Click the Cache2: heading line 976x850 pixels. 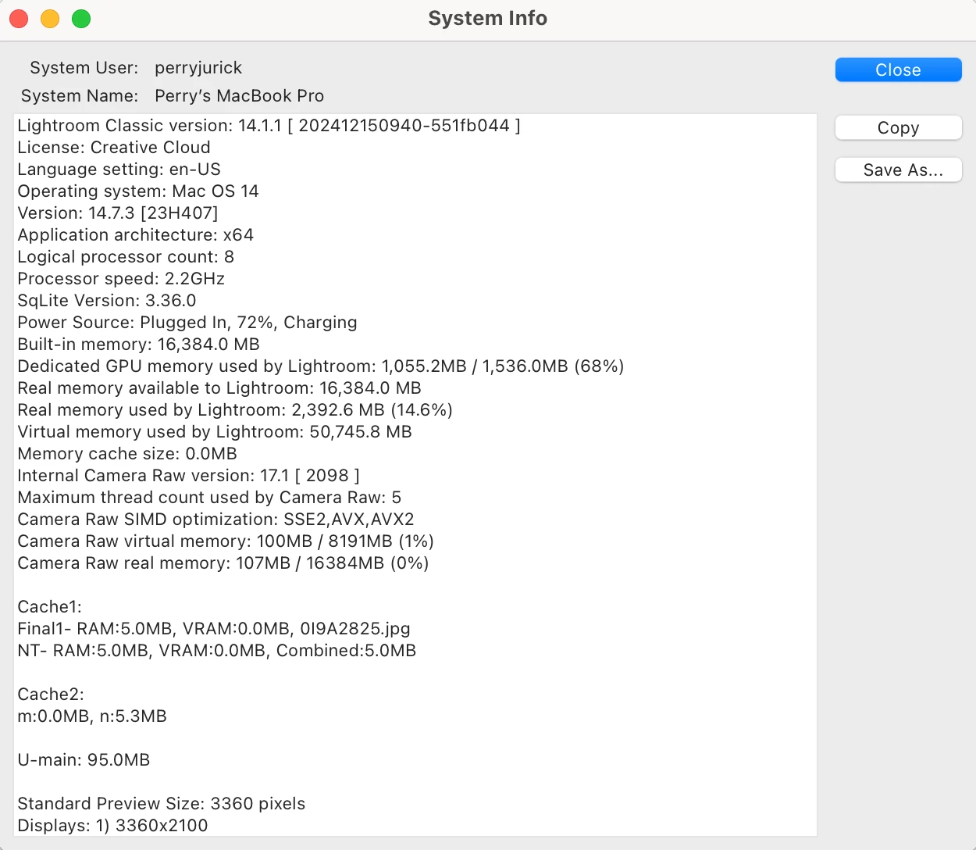51,695
